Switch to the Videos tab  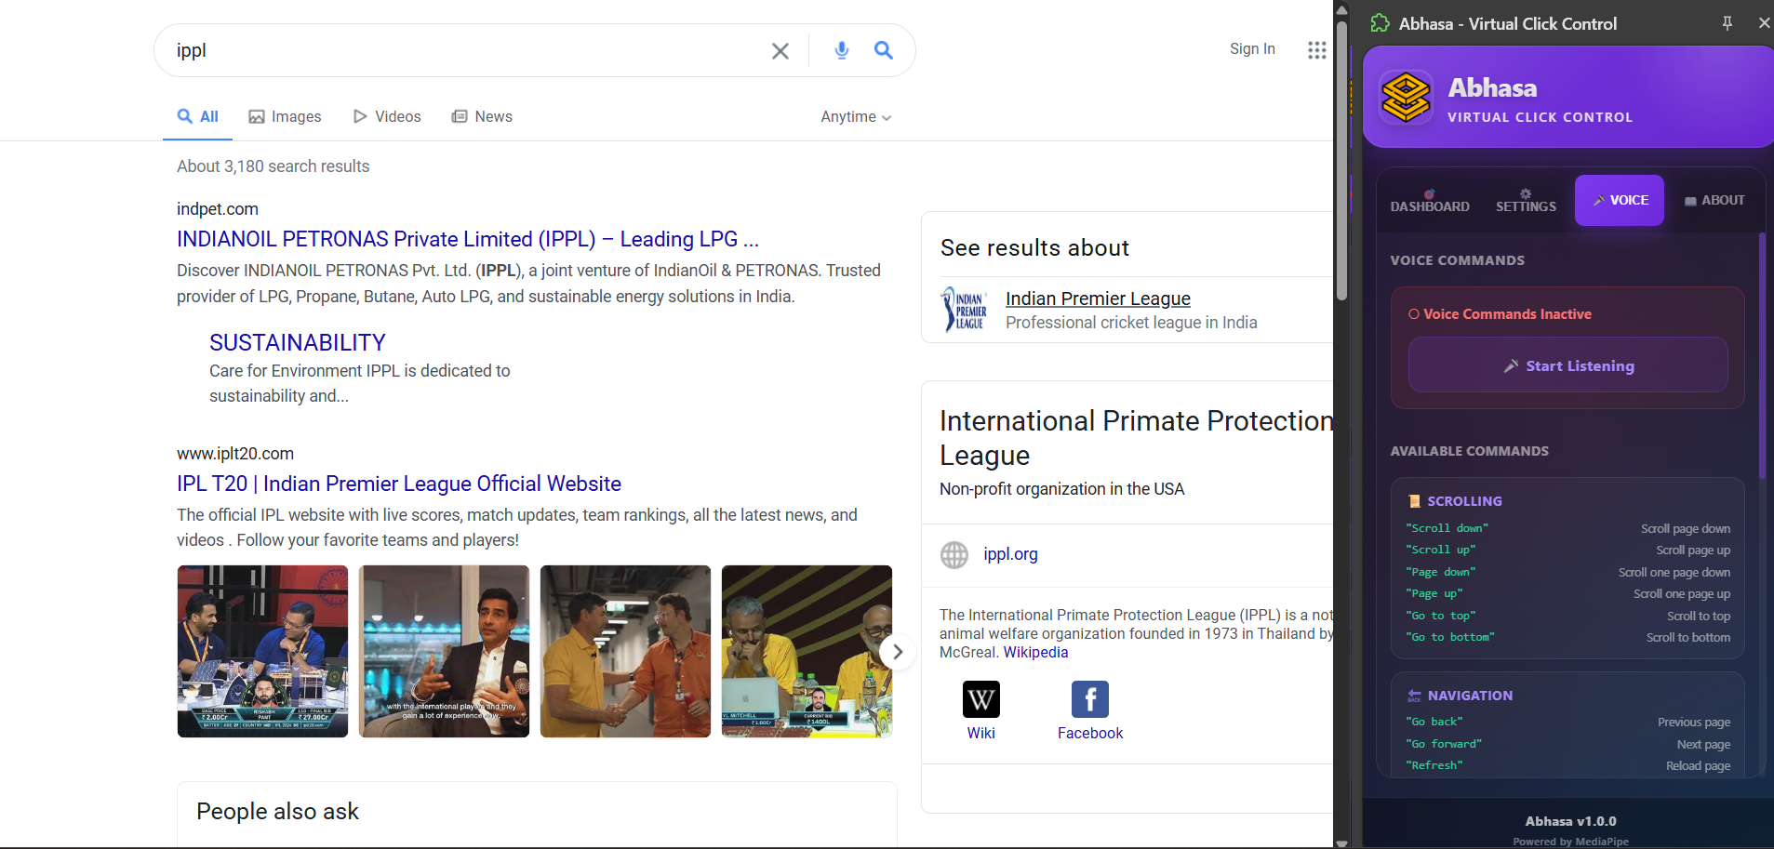tap(387, 116)
